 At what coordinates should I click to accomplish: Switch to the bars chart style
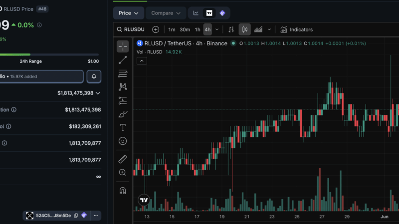click(x=231, y=29)
